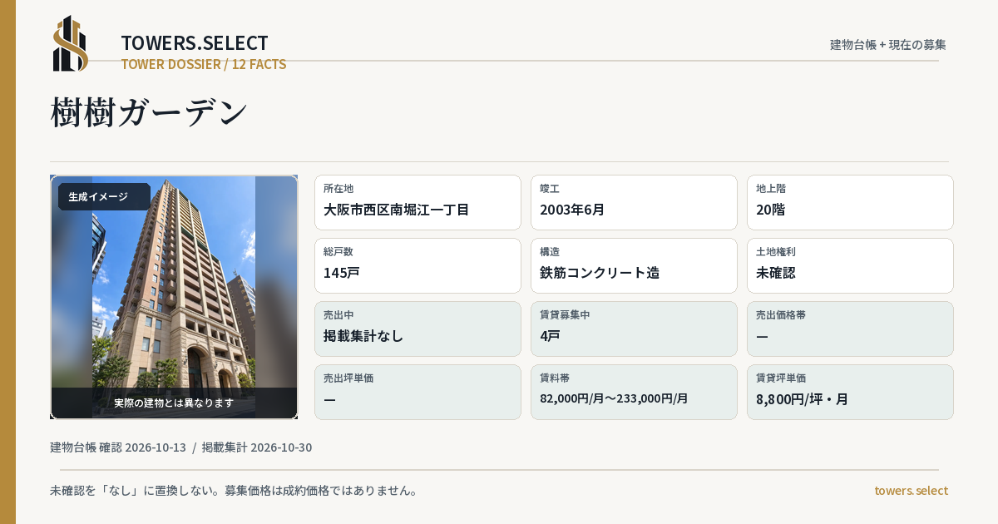Click the TOWER DOSSIER / 12 FACTS subtitle
This screenshot has height=524, width=998.
204,64
